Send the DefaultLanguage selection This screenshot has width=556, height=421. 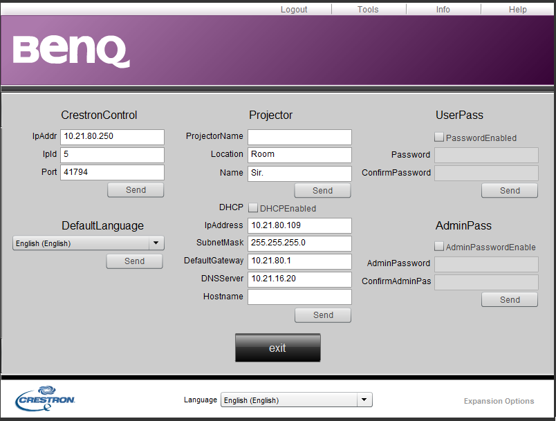(x=134, y=261)
